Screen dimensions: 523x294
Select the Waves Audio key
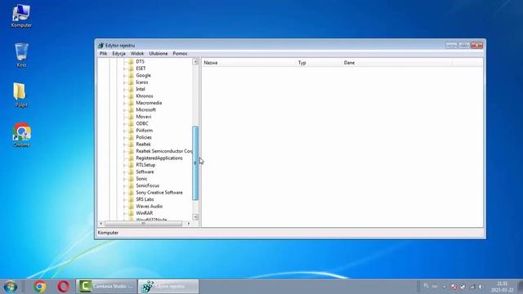[x=149, y=207]
